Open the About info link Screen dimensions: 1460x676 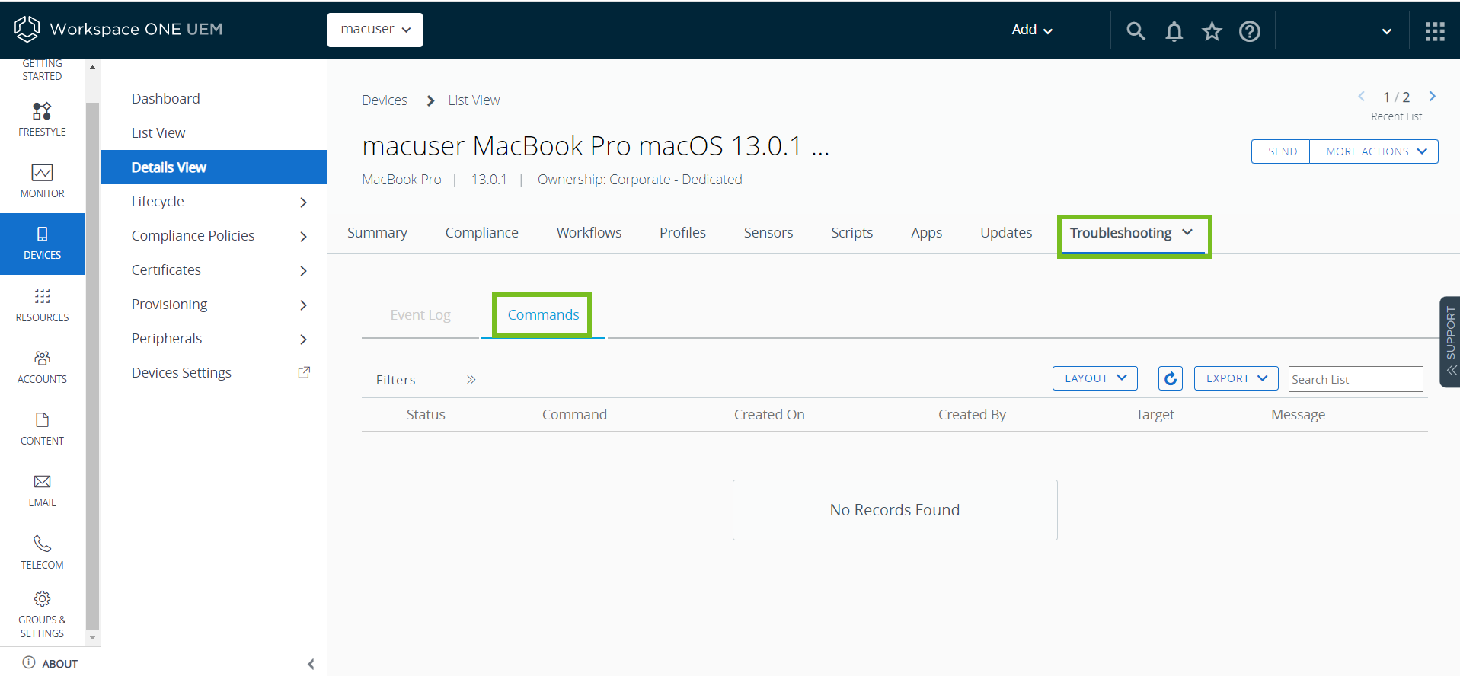(x=50, y=663)
